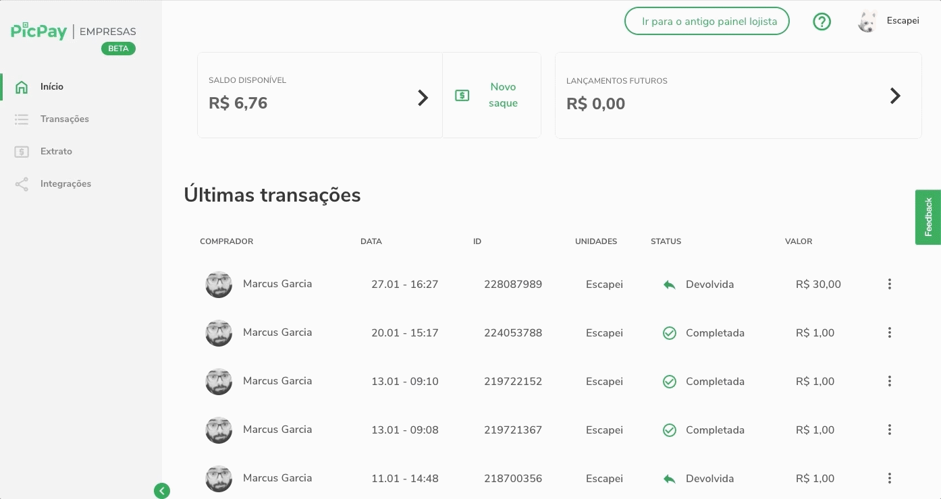
Task: Open the three-dot menu for transaction 219722152
Action: [x=889, y=382]
